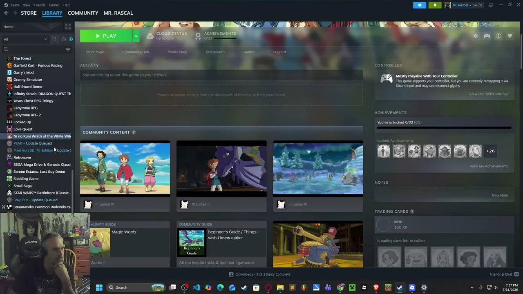
Task: Open Trading Cards help question mark
Action: coord(412,212)
